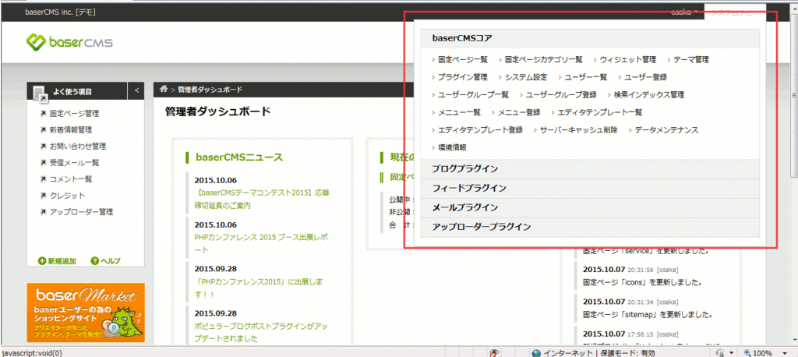Open PHPカンファレンス 2015 ブース出展レポート news
Screen dimensions: 798x357
(262, 243)
